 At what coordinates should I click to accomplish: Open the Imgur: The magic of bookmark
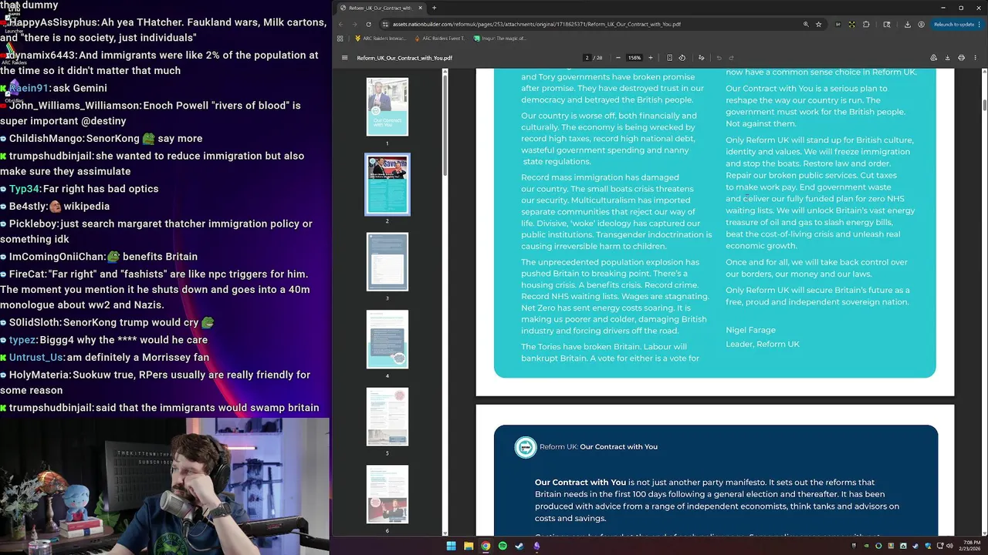pos(499,38)
